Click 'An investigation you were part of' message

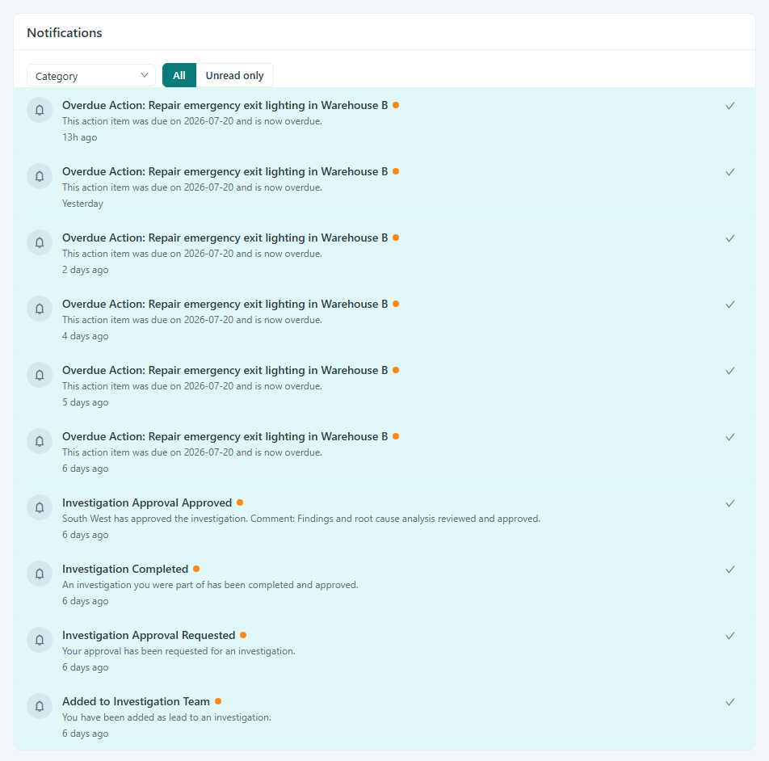click(210, 584)
